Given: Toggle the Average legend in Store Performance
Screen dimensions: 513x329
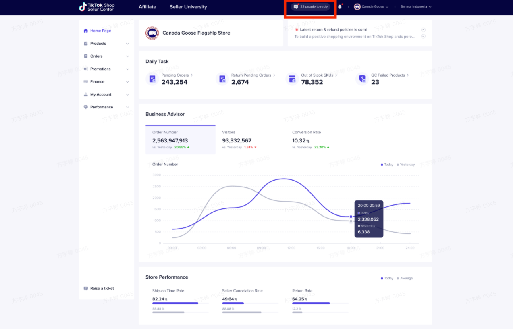Looking at the screenshot, I should pos(405,278).
